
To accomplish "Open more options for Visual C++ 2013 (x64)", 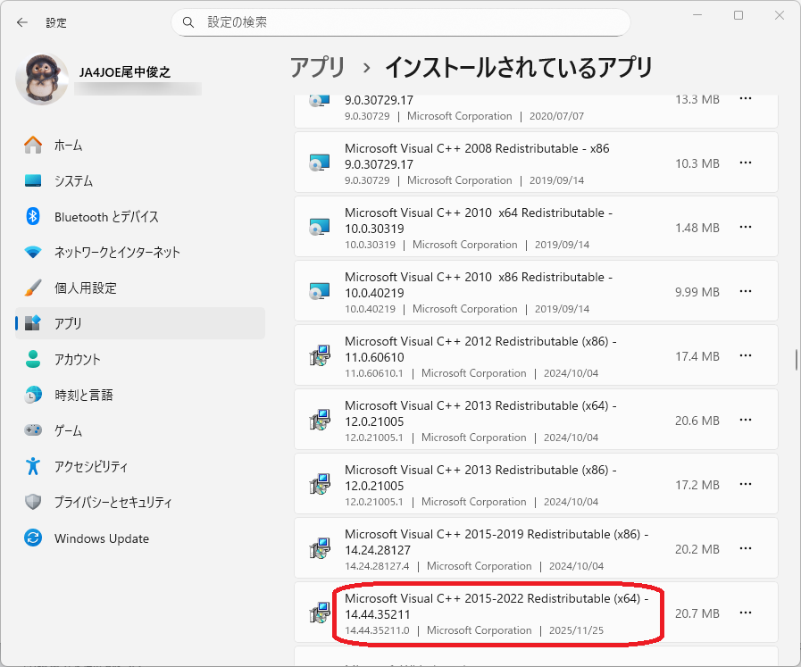I will tap(746, 421).
